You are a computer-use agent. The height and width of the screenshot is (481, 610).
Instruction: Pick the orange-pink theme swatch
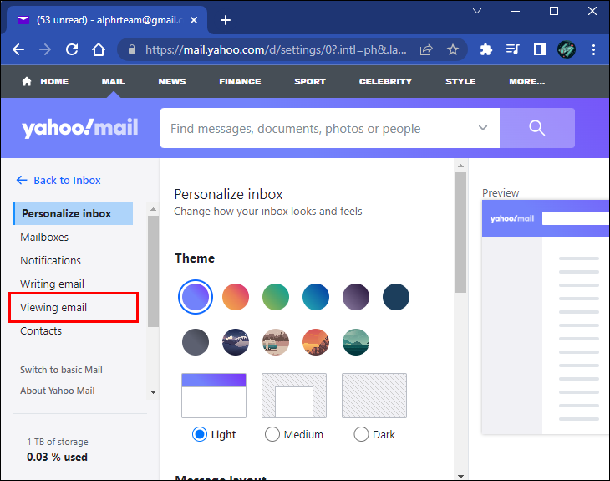click(236, 297)
